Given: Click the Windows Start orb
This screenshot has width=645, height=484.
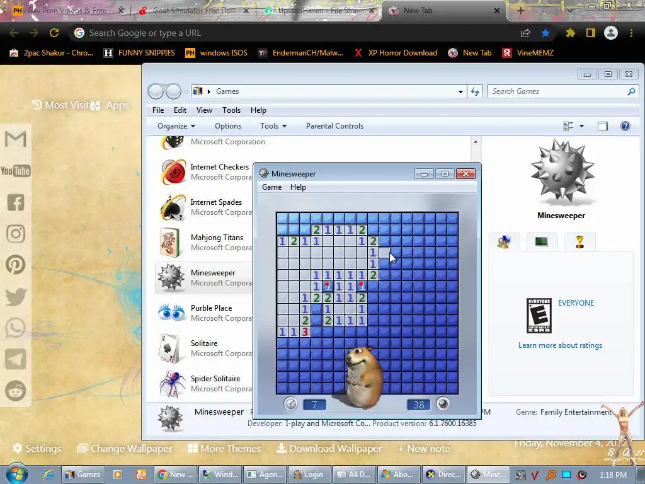Looking at the screenshot, I should (17, 474).
